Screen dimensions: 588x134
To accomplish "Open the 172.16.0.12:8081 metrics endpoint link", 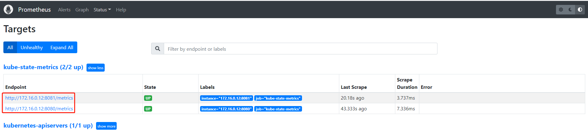I will pyautogui.click(x=39, y=98).
